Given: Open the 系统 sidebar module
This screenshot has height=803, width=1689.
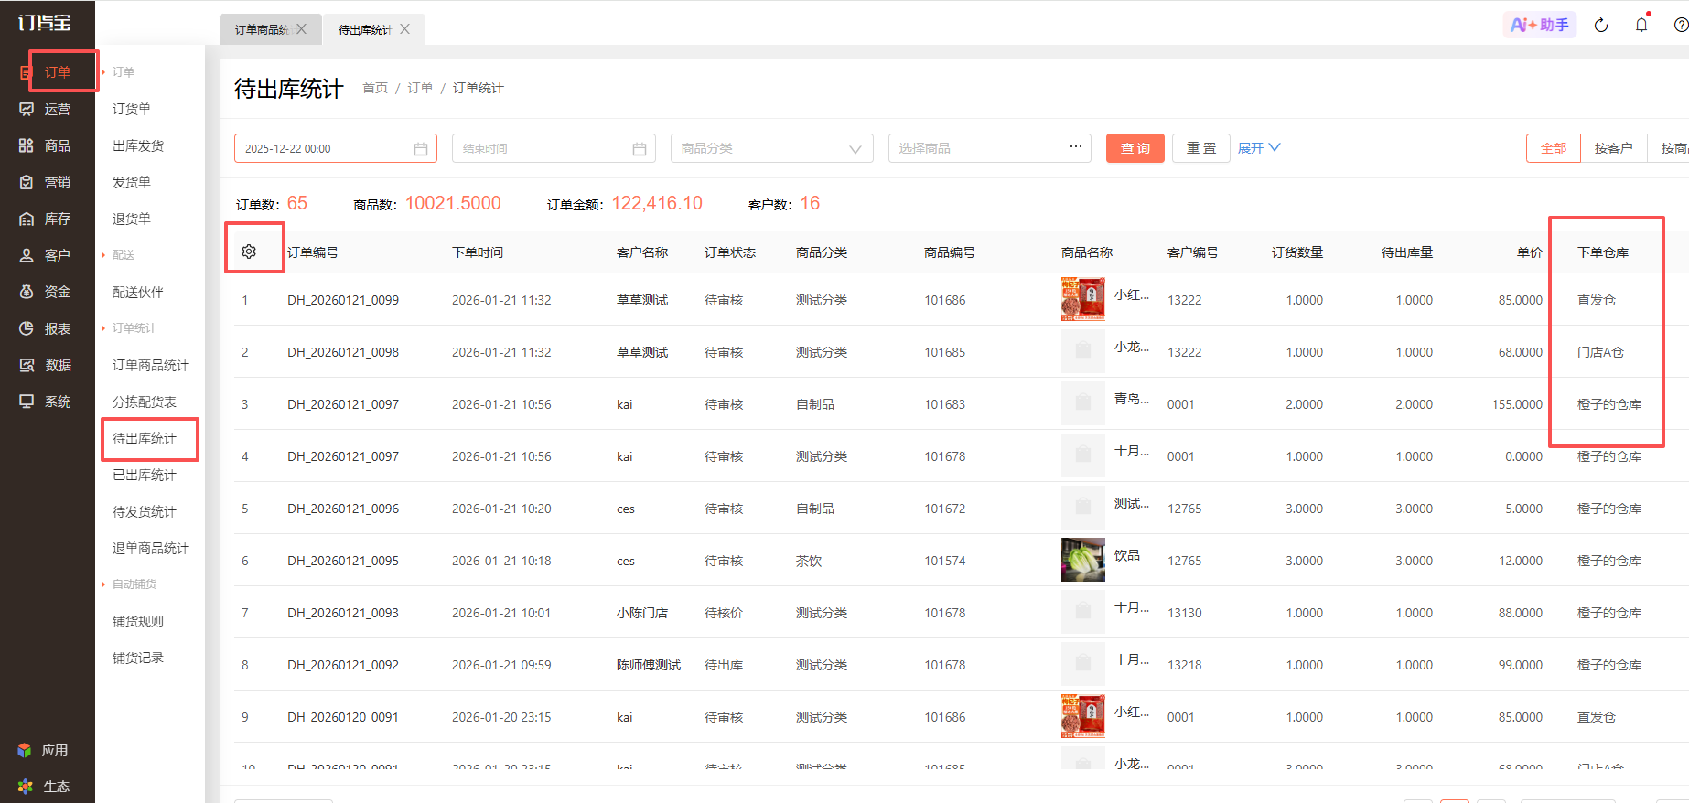Looking at the screenshot, I should click(x=46, y=401).
